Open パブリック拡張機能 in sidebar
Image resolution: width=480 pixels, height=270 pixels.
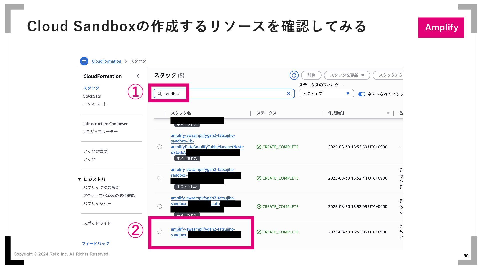pyautogui.click(x=101, y=188)
